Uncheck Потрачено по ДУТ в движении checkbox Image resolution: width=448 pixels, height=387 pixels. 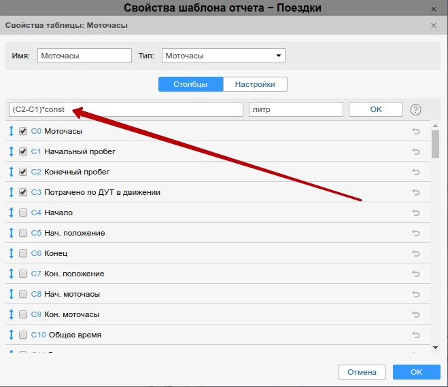pyautogui.click(x=23, y=192)
